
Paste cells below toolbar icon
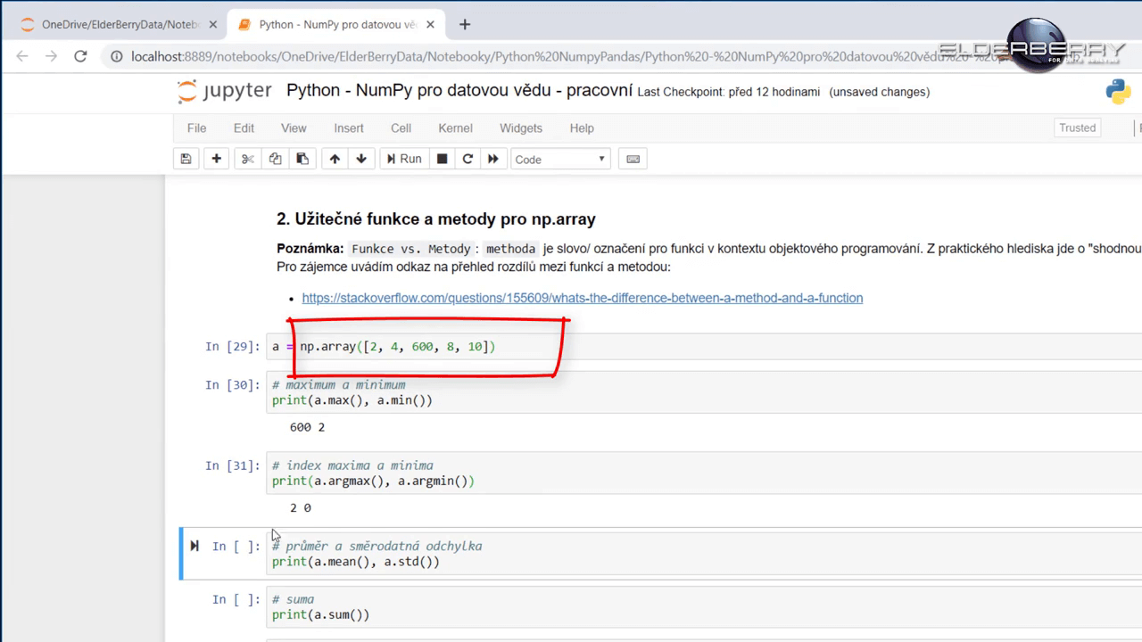tap(302, 159)
